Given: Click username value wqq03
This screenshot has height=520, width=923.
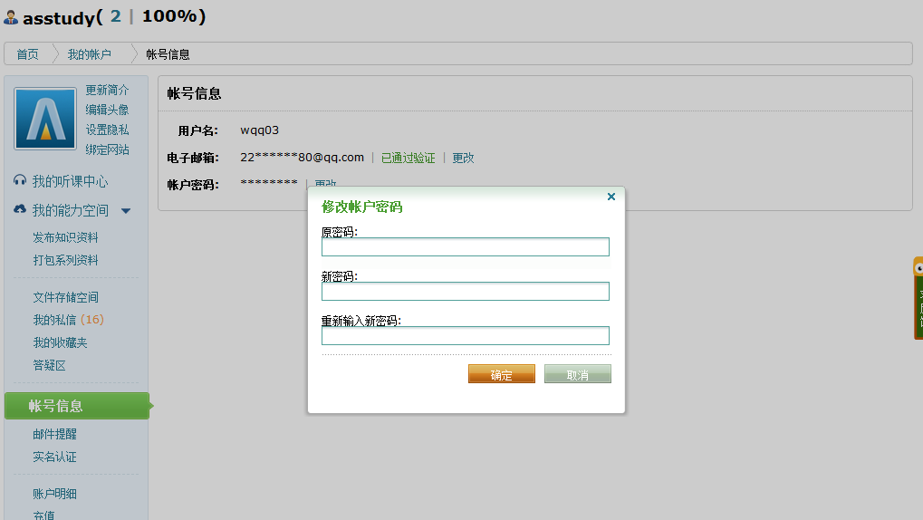Looking at the screenshot, I should (260, 130).
